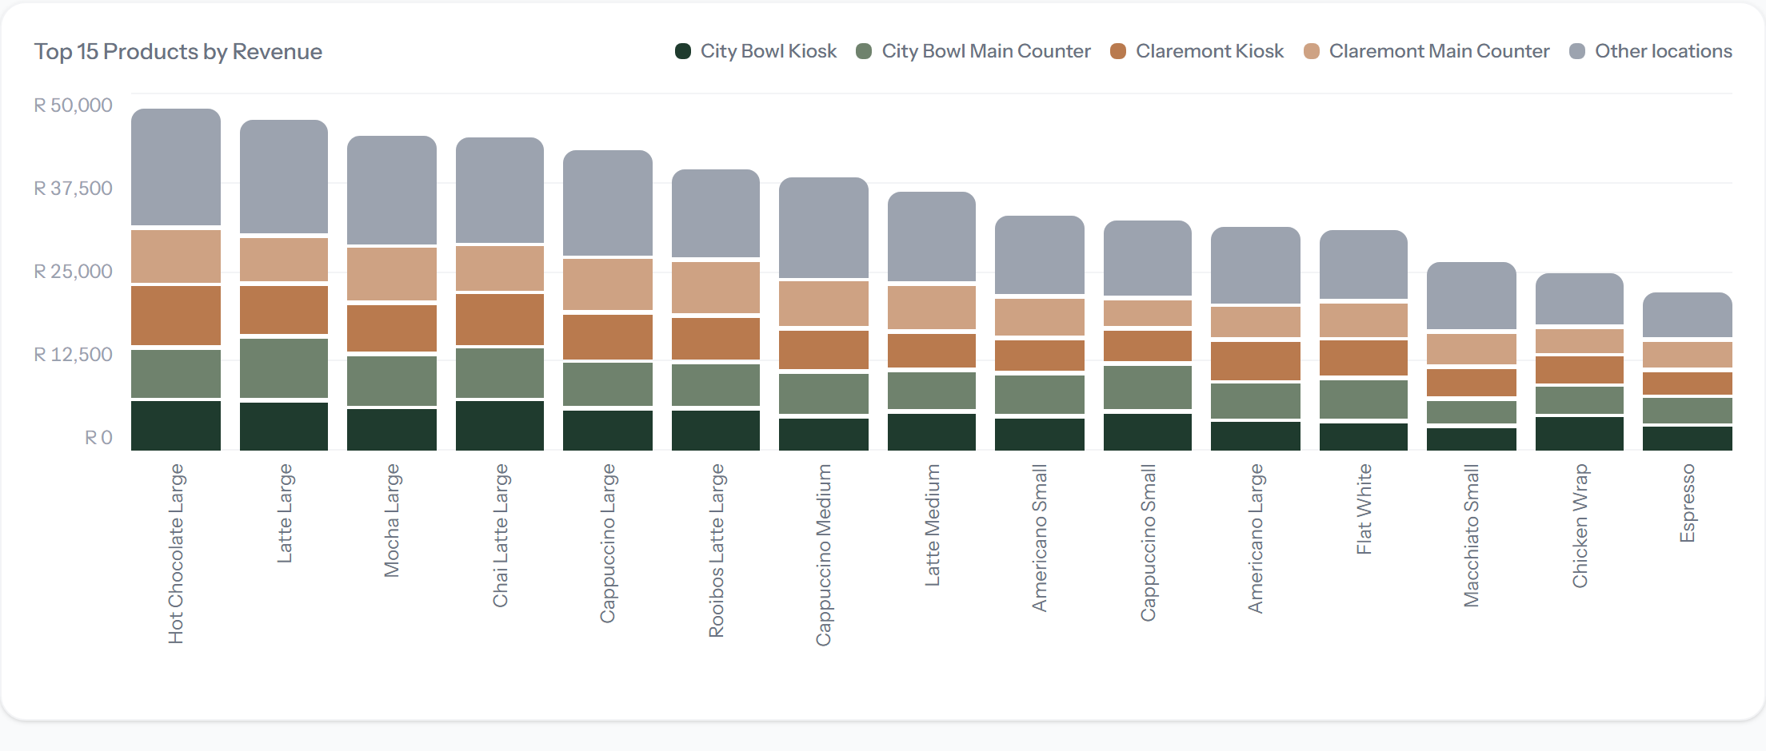Click the Rooibos Latte Large axis label
This screenshot has height=751, width=1766.
716,550
